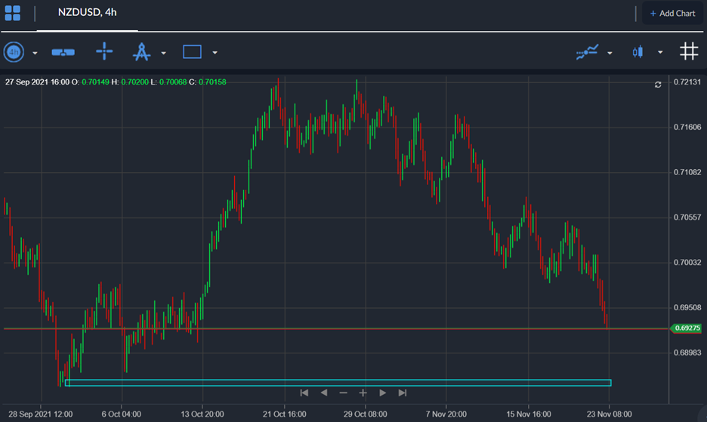The height and width of the screenshot is (422, 707).
Task: Click the 0.71606 price axis label
Action: coord(687,127)
